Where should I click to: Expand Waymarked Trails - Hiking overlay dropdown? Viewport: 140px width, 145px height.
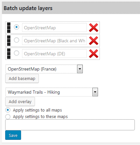[x=52, y=92]
